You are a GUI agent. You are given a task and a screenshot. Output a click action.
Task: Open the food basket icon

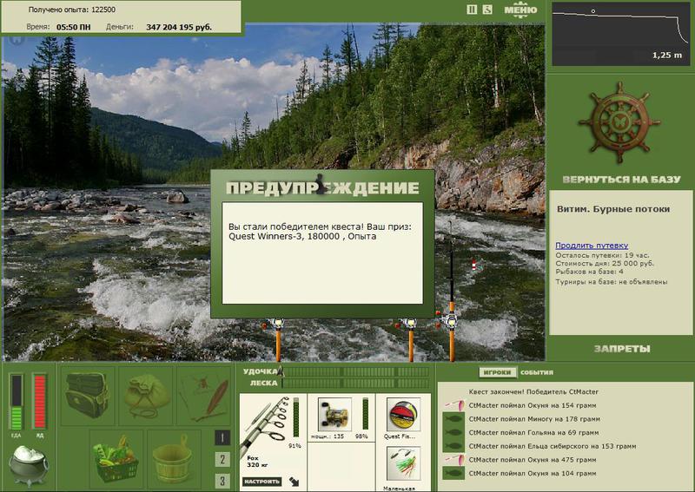click(x=116, y=458)
